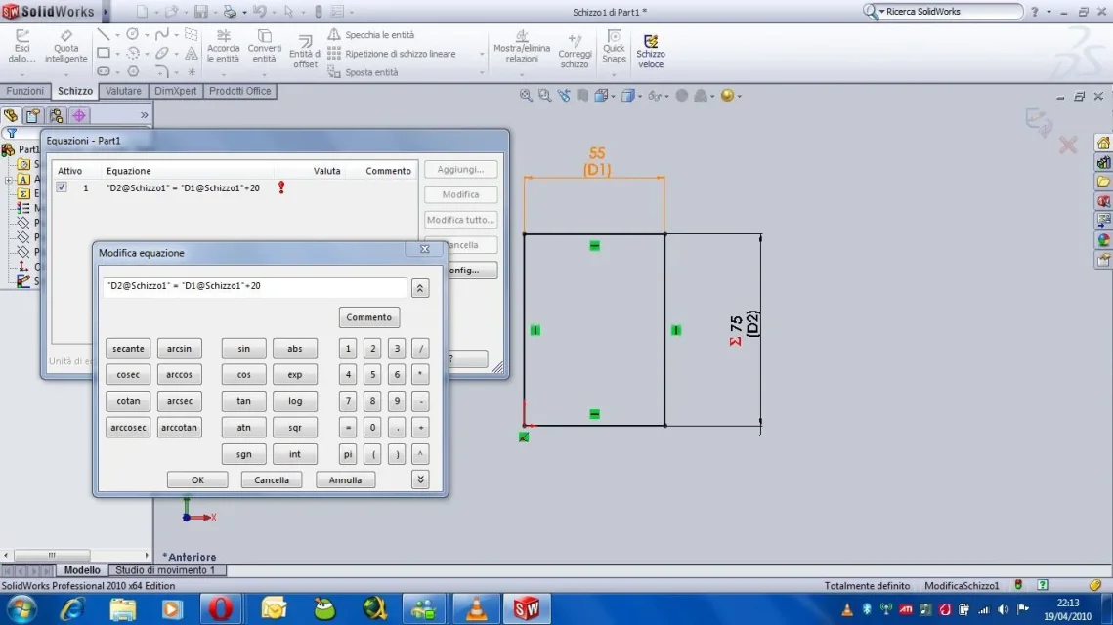Open VLC media player from taskbar
Screen dimensions: 1113x625
point(476,608)
